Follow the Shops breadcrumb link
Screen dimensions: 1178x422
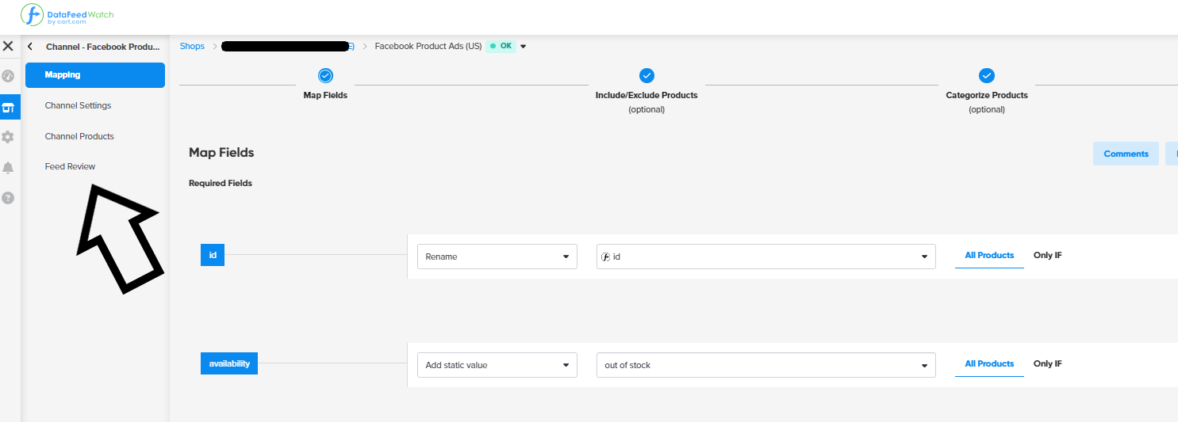click(x=192, y=46)
